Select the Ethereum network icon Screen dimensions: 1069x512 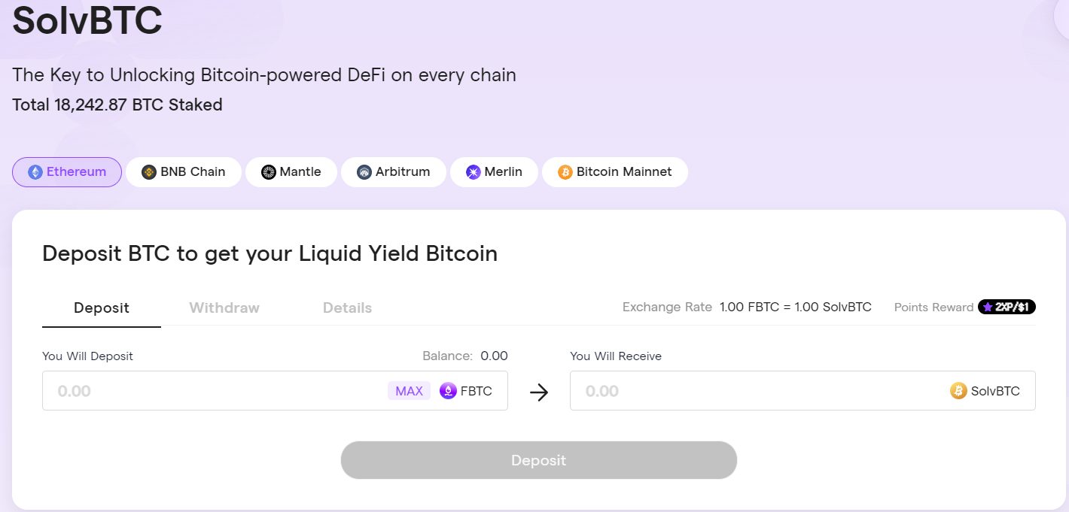[x=35, y=172]
